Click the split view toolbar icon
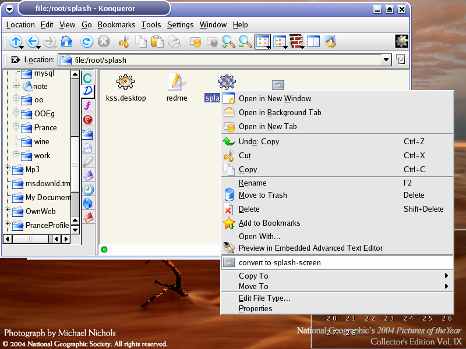The width and height of the screenshot is (466, 349). (x=313, y=41)
